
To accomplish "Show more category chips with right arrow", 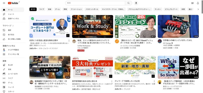I will pyautogui.click(x=198, y=9).
